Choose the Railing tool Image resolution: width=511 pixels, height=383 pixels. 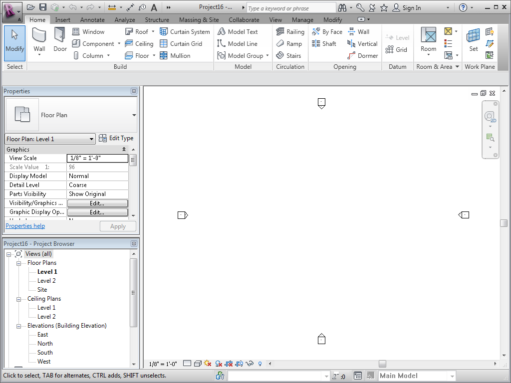290,32
